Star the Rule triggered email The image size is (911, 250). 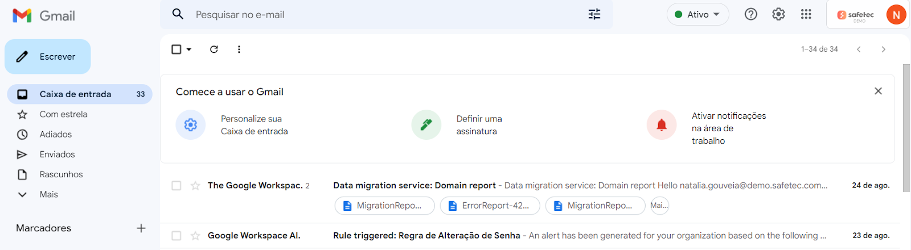tap(195, 236)
